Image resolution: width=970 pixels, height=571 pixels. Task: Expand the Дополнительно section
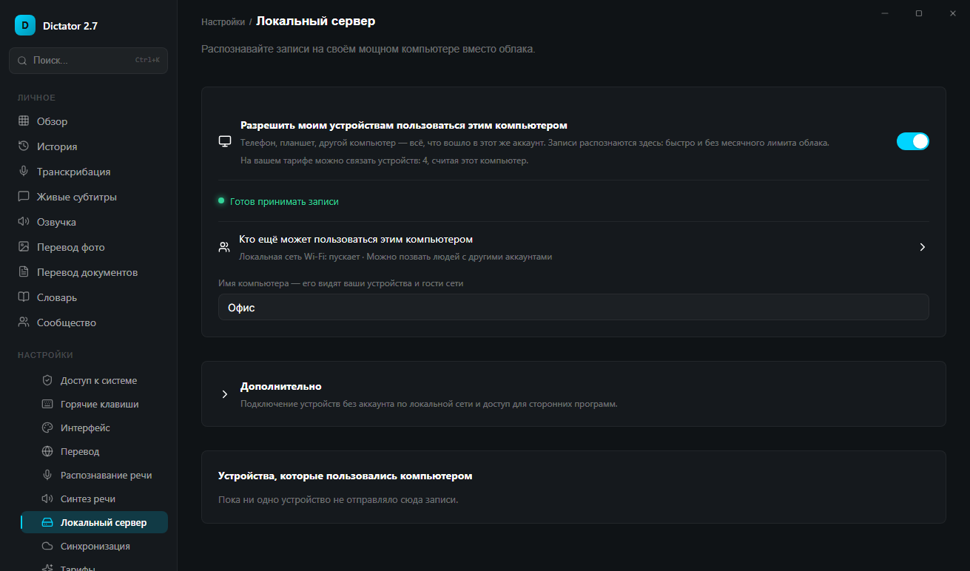tap(573, 394)
